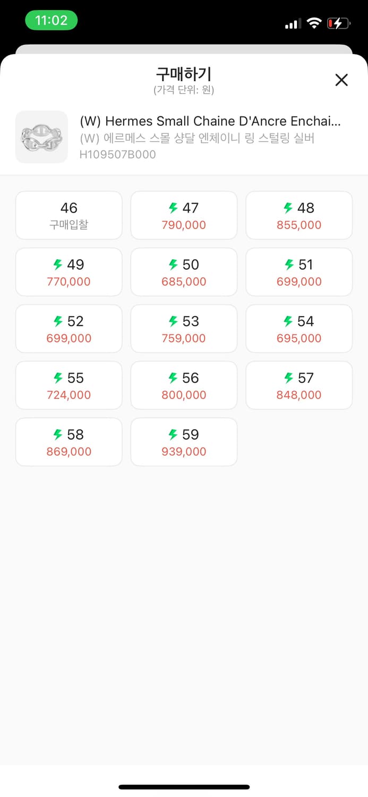
Task: Select size 49 priced 770,000
Action: [69, 272]
